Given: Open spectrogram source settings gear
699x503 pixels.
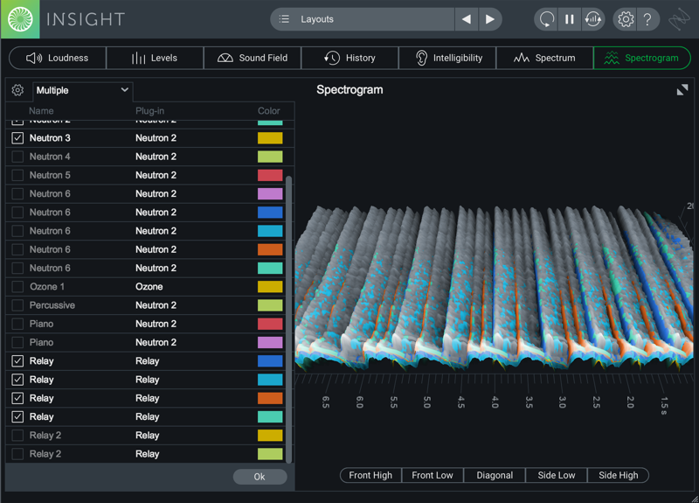Looking at the screenshot, I should (17, 90).
